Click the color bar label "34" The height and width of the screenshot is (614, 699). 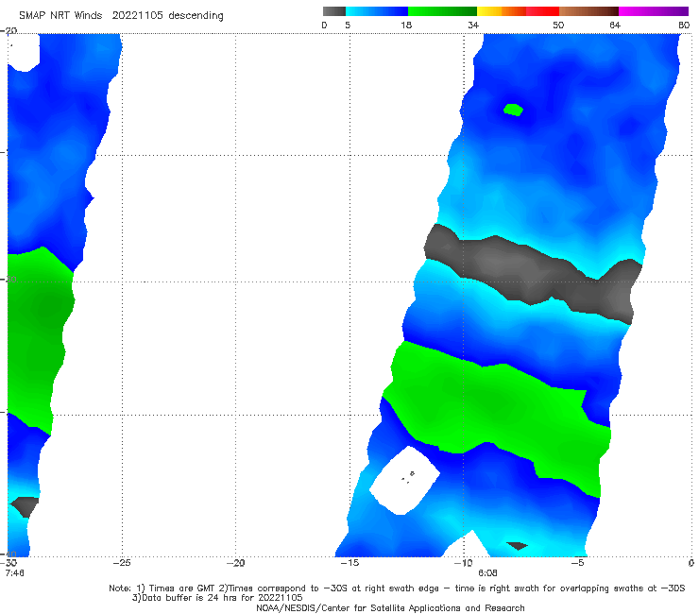(x=473, y=26)
